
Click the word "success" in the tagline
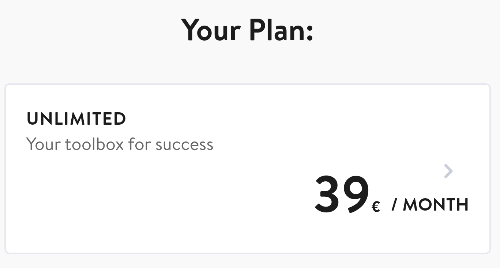[184, 144]
